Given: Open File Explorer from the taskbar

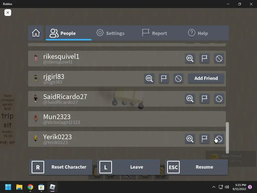Looking at the screenshot, I should click(19, 187).
